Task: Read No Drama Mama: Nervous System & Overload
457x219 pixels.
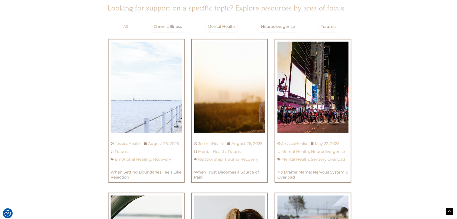Action: tap(313, 175)
